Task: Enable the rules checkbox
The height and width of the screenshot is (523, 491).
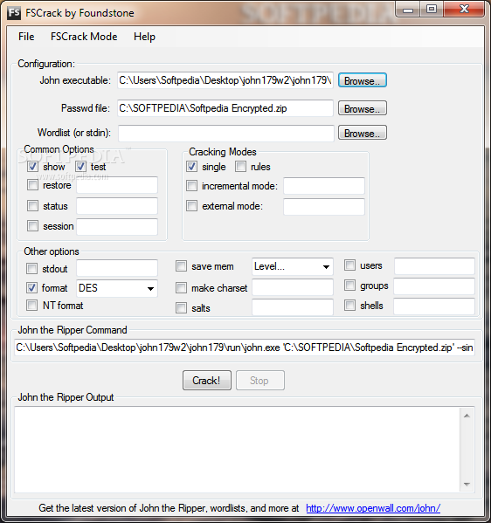Action: pyautogui.click(x=240, y=166)
